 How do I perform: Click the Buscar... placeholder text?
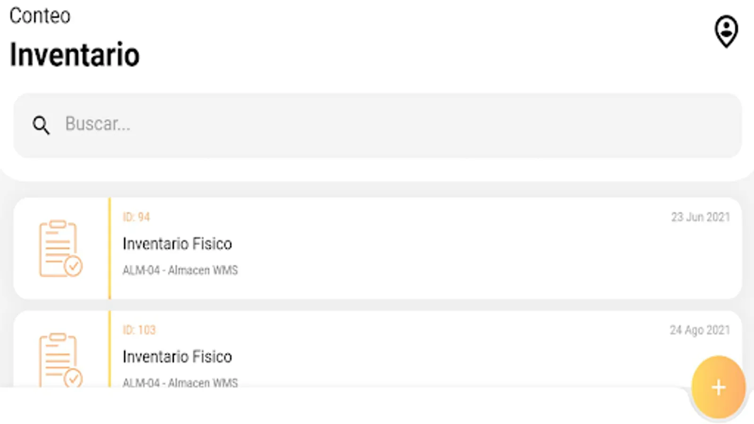click(98, 124)
